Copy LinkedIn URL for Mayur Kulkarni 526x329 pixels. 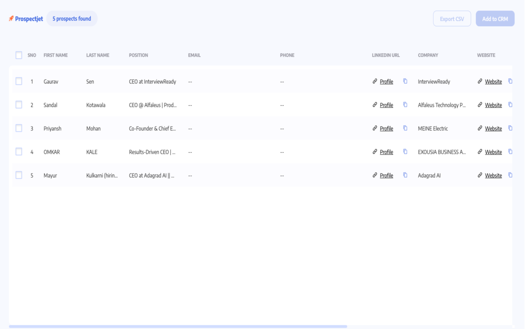point(405,175)
